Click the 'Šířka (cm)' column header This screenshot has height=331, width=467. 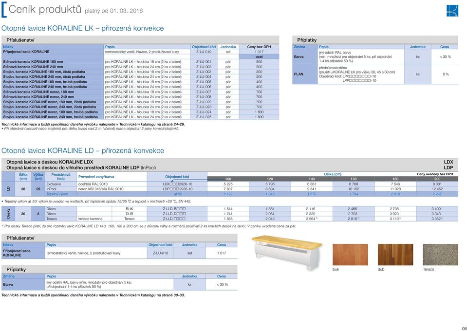pyautogui.click(x=23, y=177)
